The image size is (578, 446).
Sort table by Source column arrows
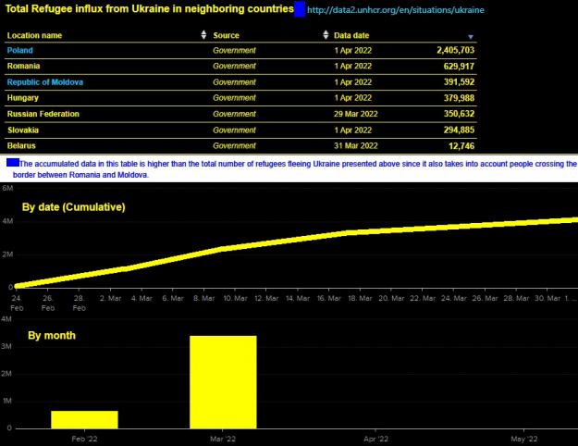[326, 35]
